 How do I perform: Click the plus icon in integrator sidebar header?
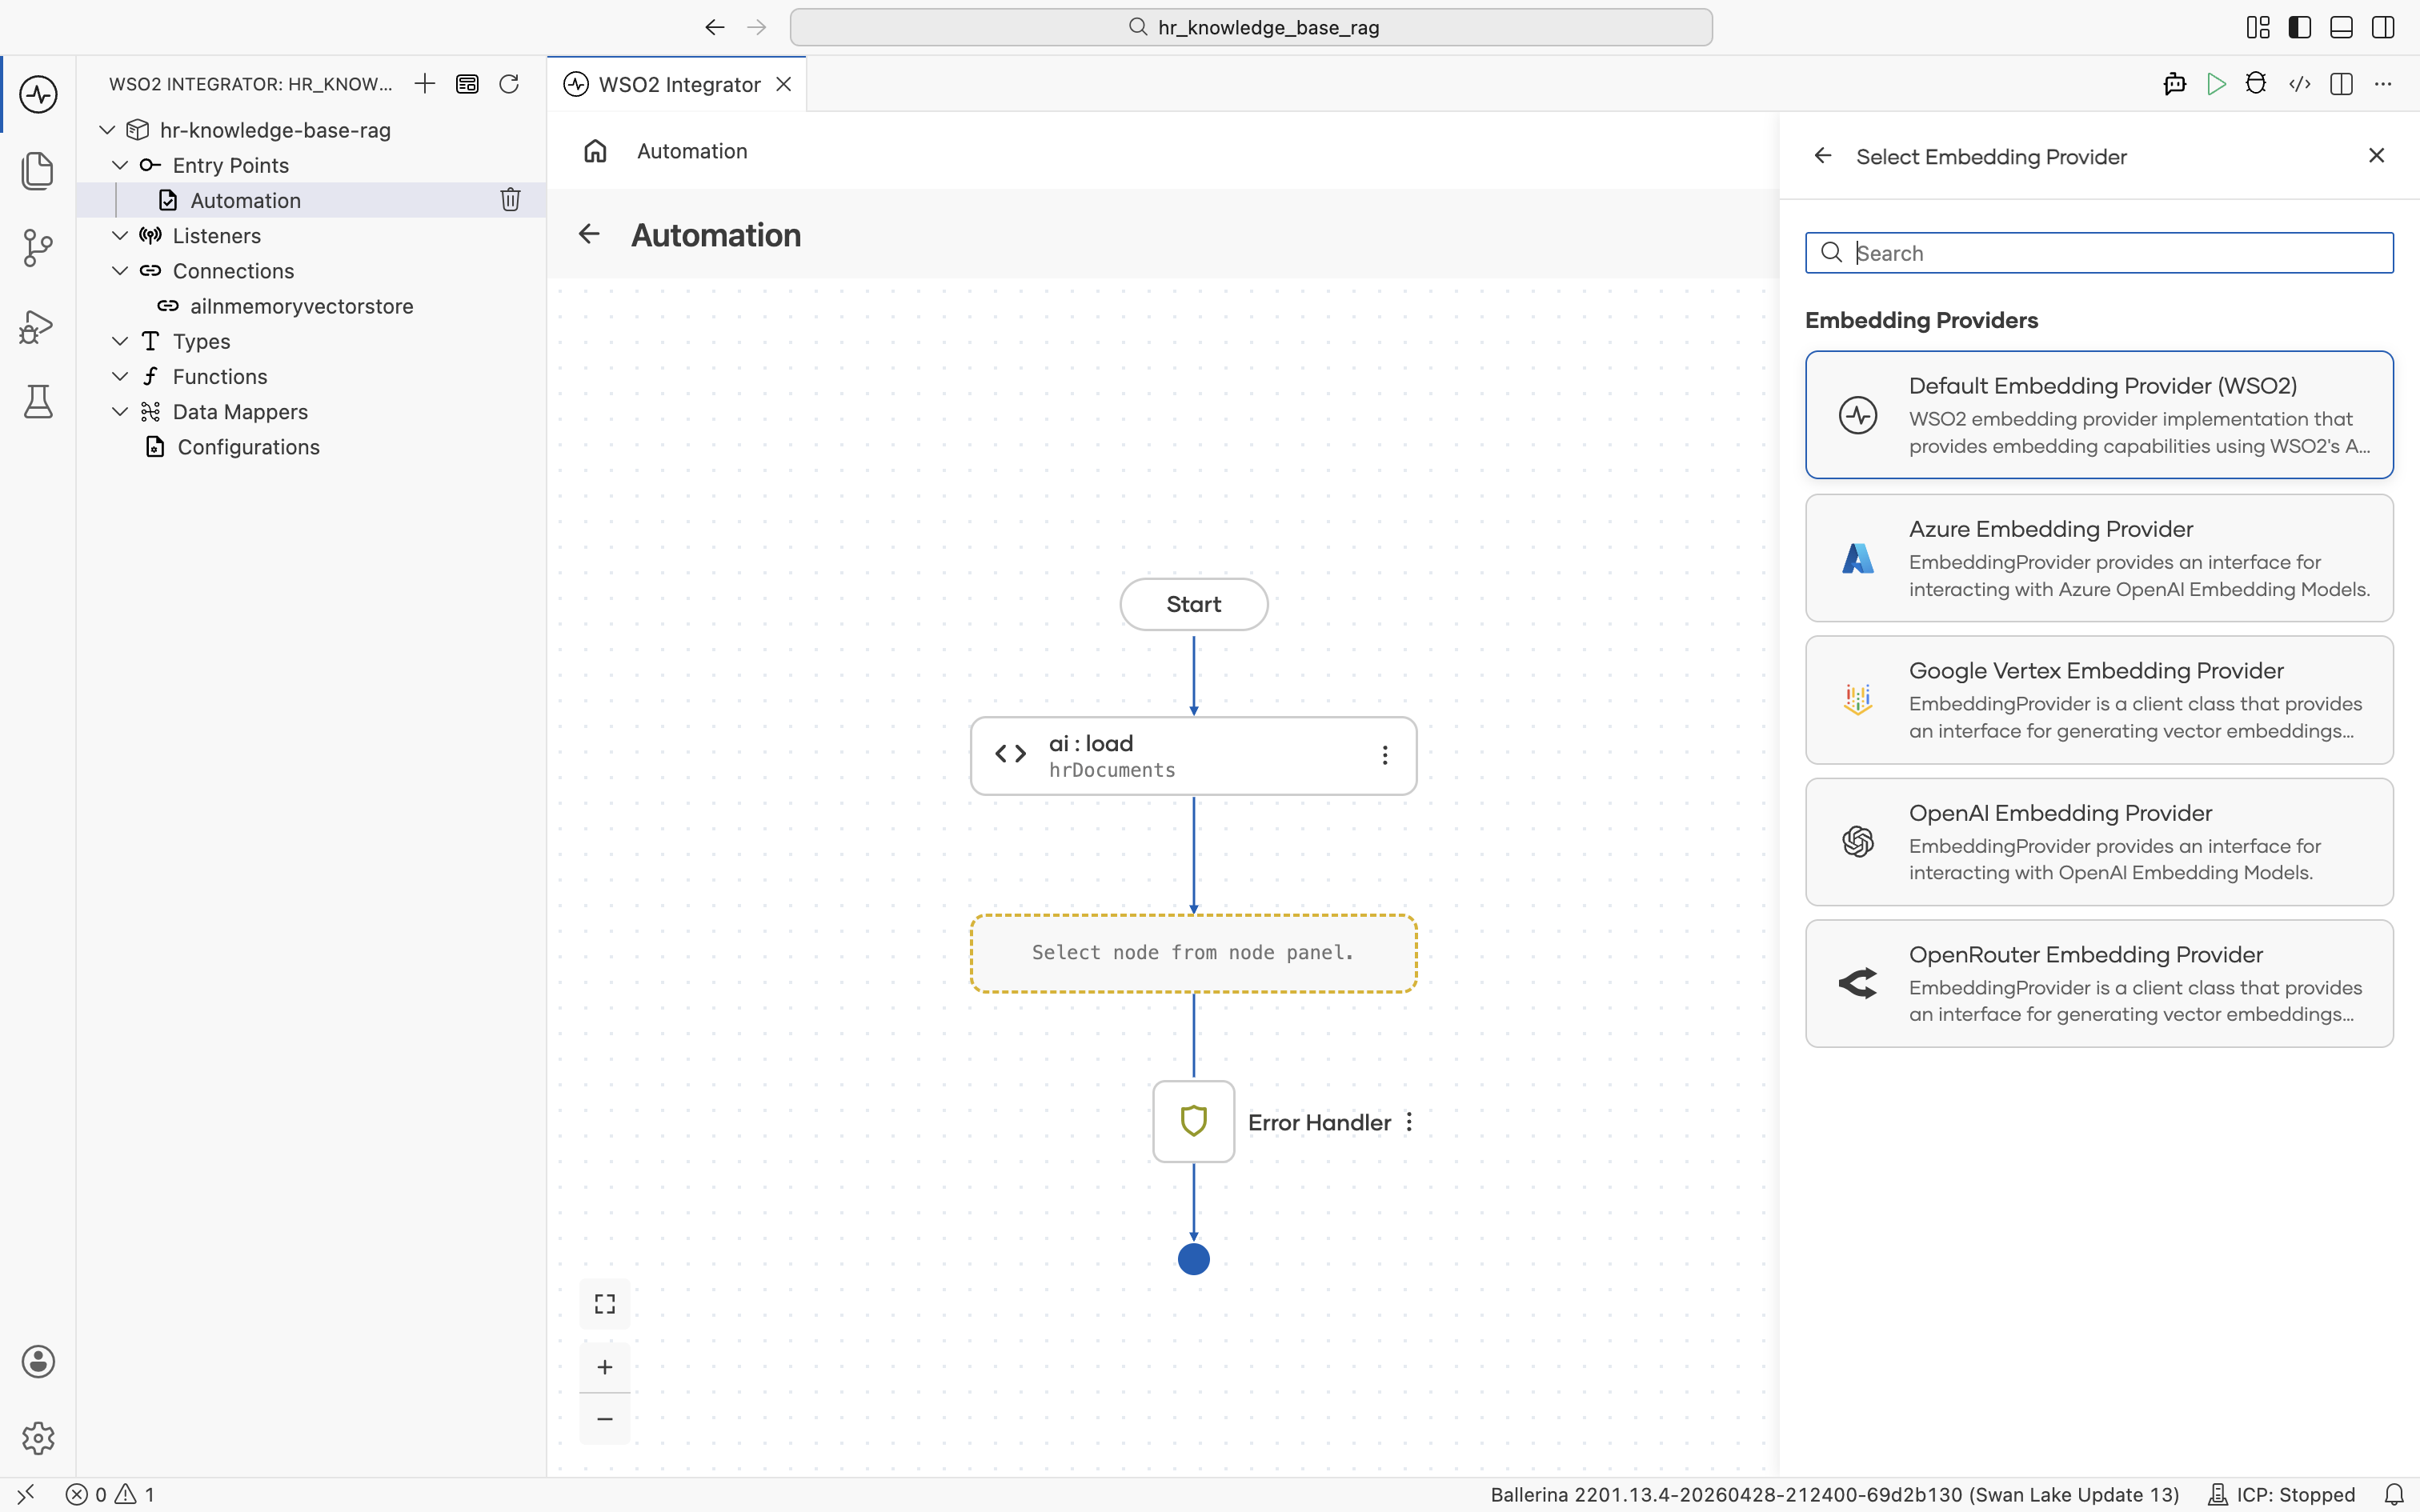coord(425,84)
